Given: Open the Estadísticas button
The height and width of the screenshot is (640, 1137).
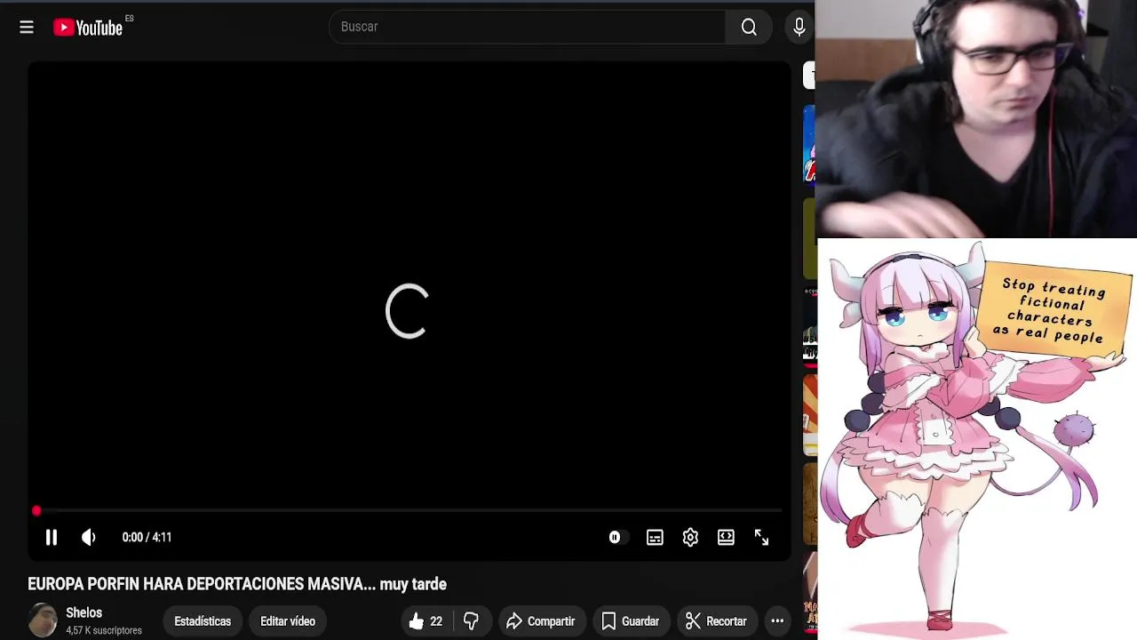Looking at the screenshot, I should (x=203, y=621).
